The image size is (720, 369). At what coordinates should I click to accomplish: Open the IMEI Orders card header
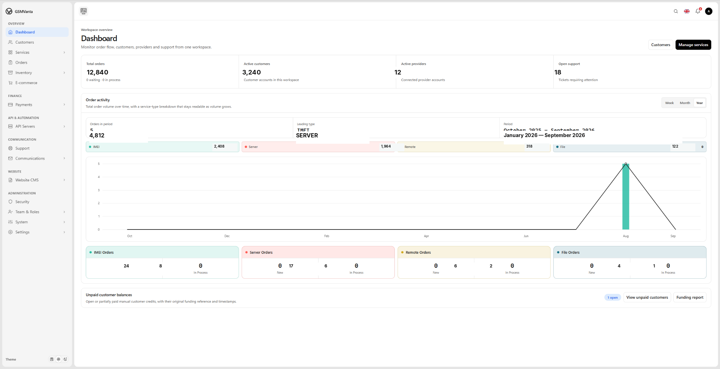[x=162, y=252]
